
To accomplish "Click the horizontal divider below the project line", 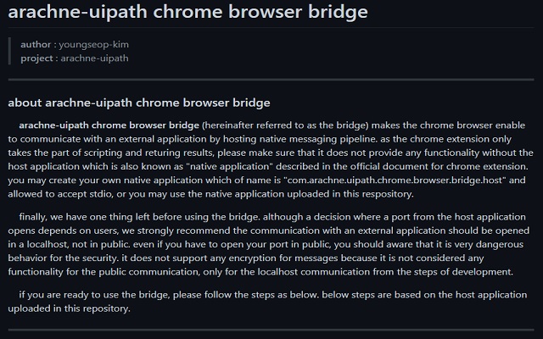I will click(x=271, y=80).
